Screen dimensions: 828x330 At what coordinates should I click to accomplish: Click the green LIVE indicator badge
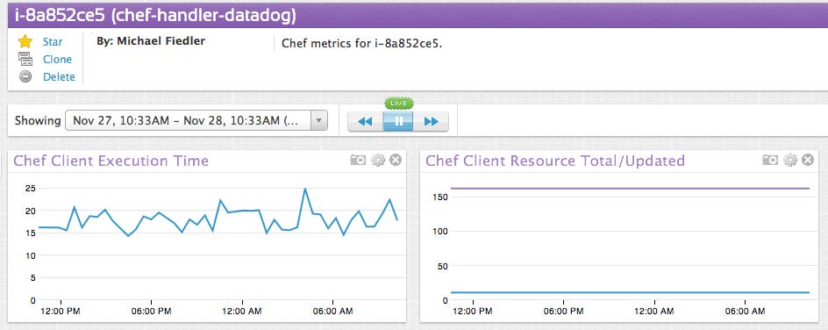(399, 103)
